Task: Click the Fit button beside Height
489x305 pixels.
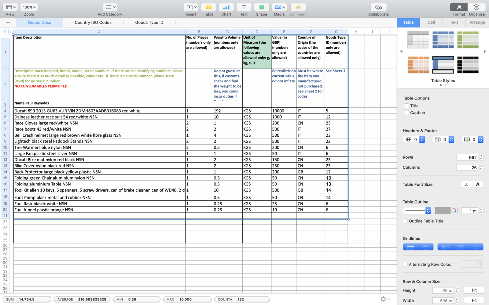Action: (474, 290)
